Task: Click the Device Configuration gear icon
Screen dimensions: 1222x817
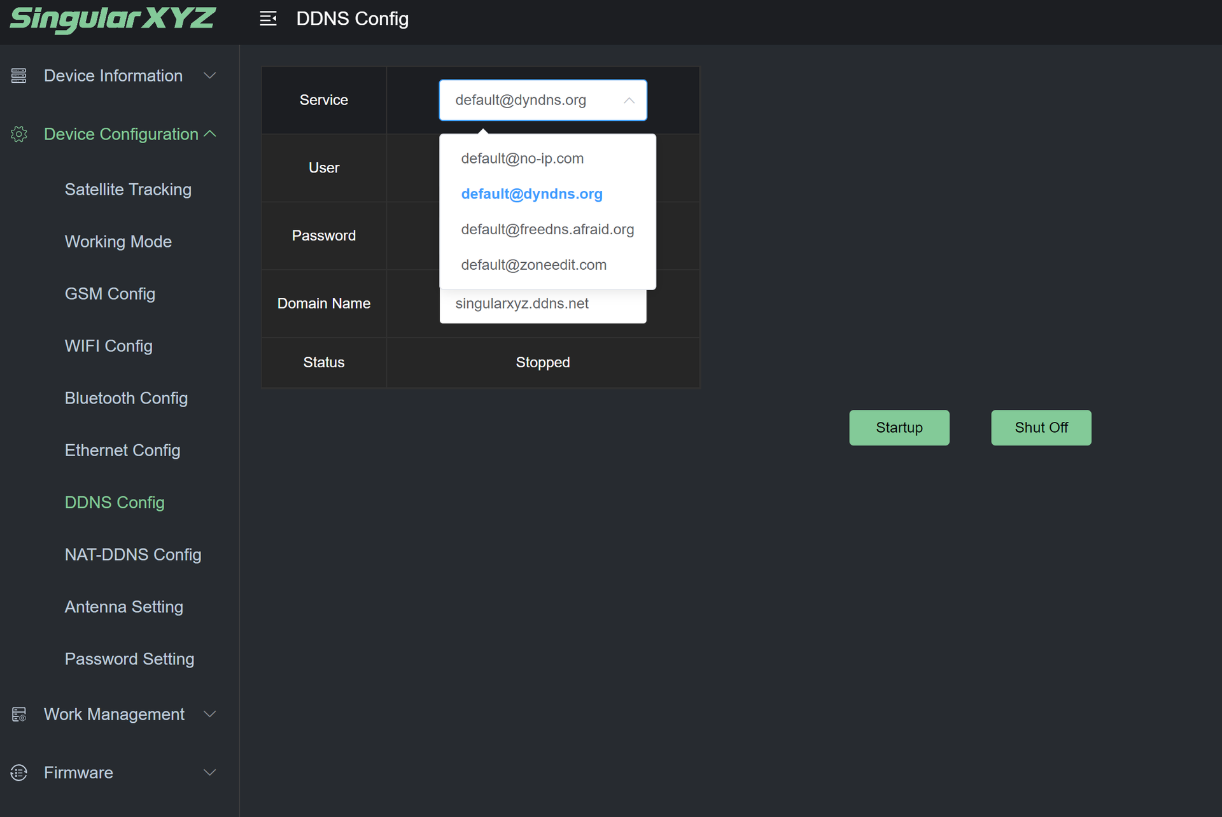Action: [19, 134]
